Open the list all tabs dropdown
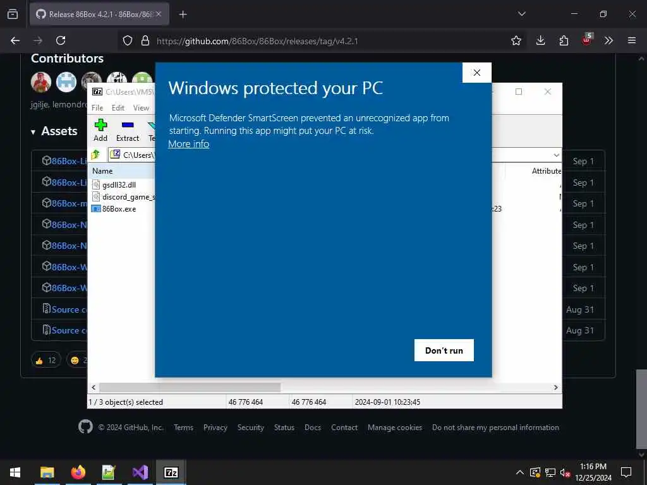The image size is (647, 485). (521, 14)
